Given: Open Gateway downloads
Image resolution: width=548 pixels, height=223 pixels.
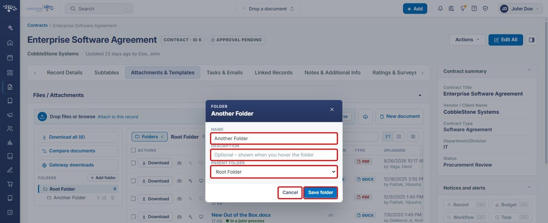Looking at the screenshot, I should (78, 165).
